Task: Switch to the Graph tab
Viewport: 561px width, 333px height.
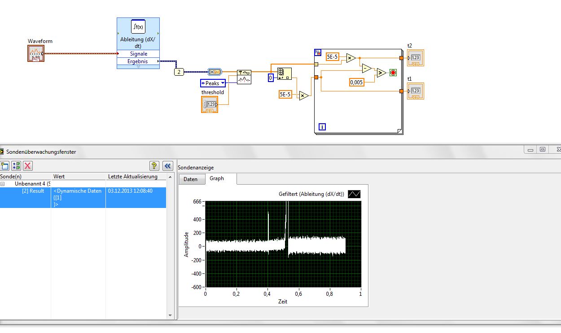Action: (216, 178)
